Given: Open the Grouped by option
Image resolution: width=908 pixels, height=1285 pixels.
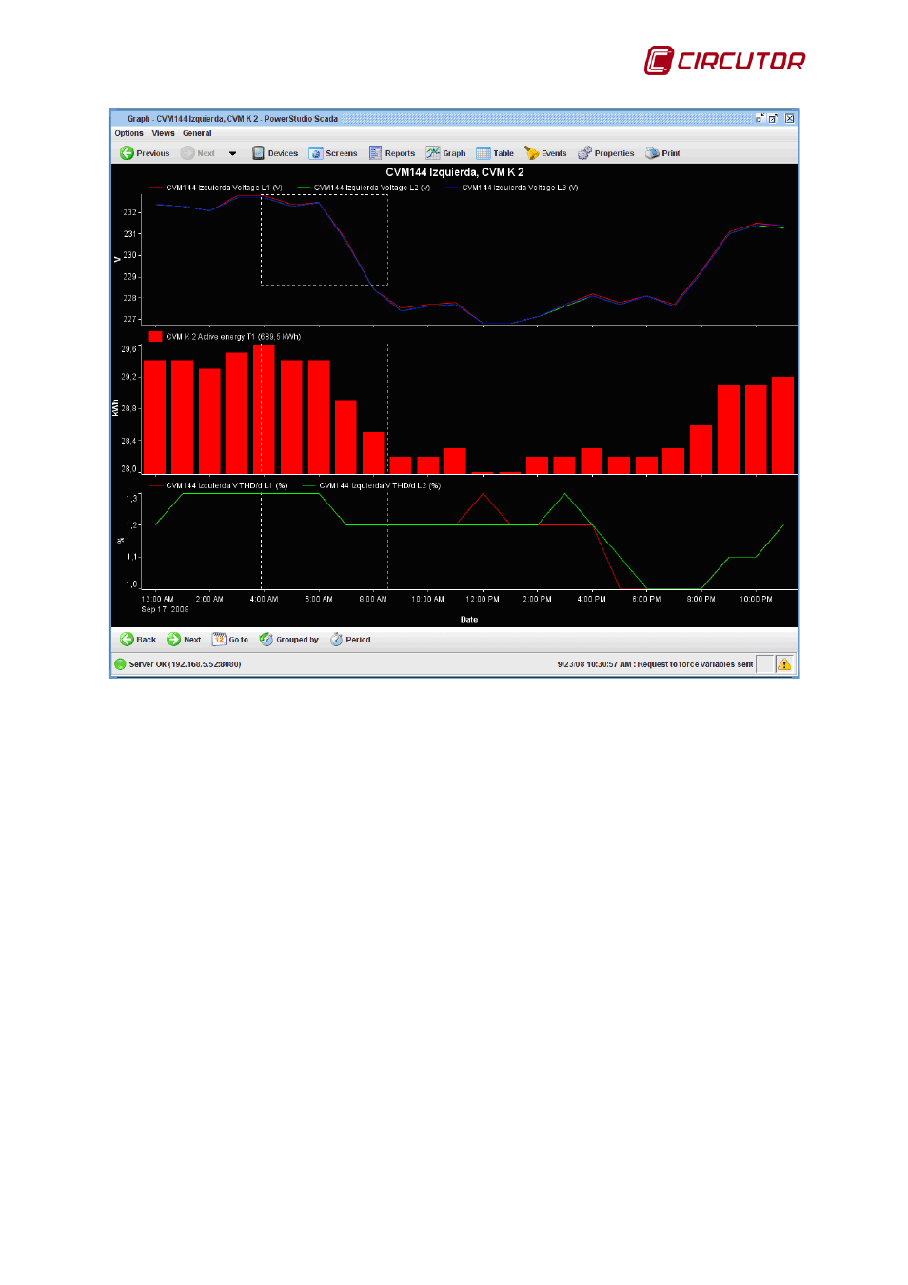Looking at the screenshot, I should point(288,640).
